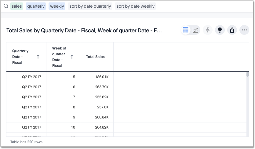This screenshot has width=255, height=149.
Task: Click the search magnifier icon
Action: point(6,6)
